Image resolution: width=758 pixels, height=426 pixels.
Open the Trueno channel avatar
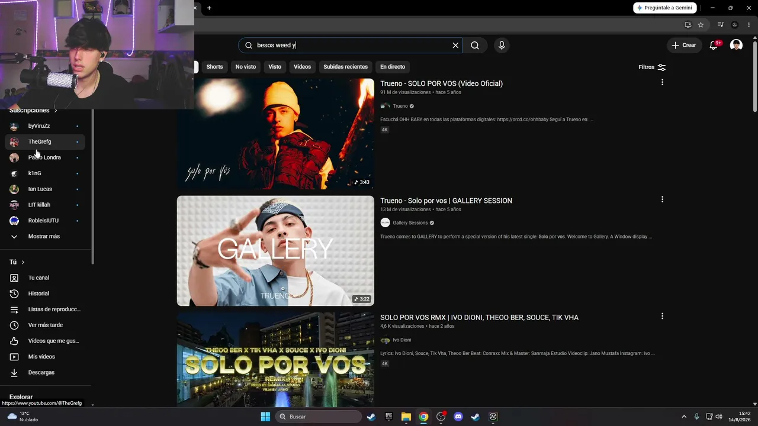(x=385, y=106)
